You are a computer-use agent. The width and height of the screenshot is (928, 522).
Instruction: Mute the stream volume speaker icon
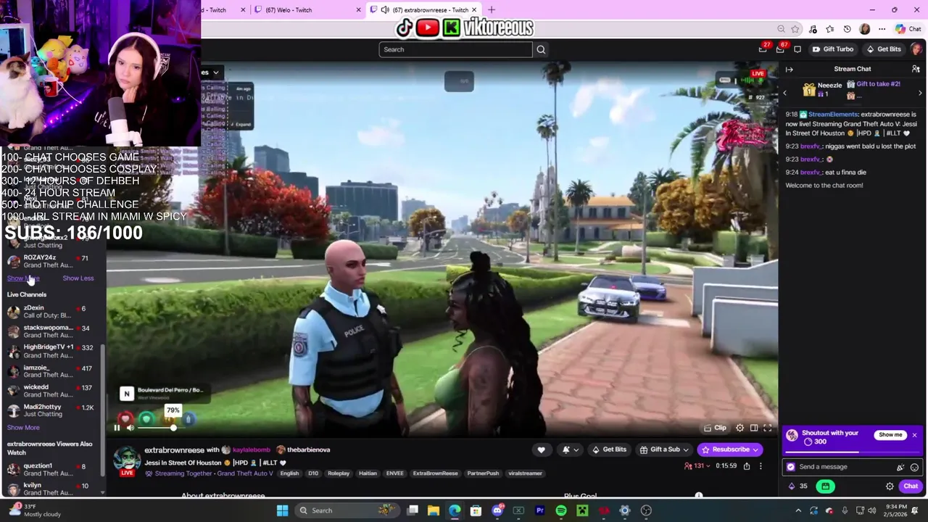[130, 428]
